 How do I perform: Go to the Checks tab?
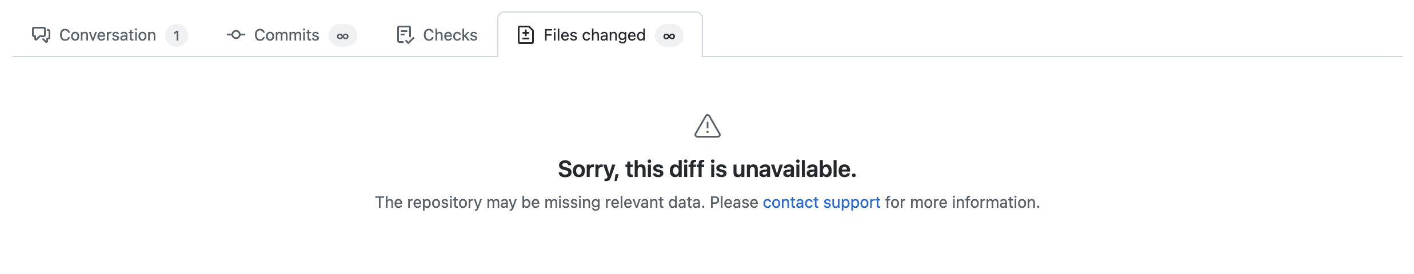[x=450, y=35]
